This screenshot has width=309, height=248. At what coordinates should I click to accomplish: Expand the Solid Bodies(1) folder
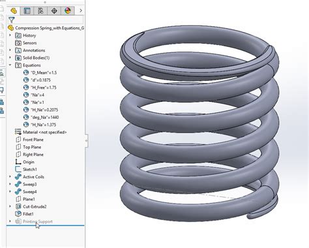tap(10, 57)
